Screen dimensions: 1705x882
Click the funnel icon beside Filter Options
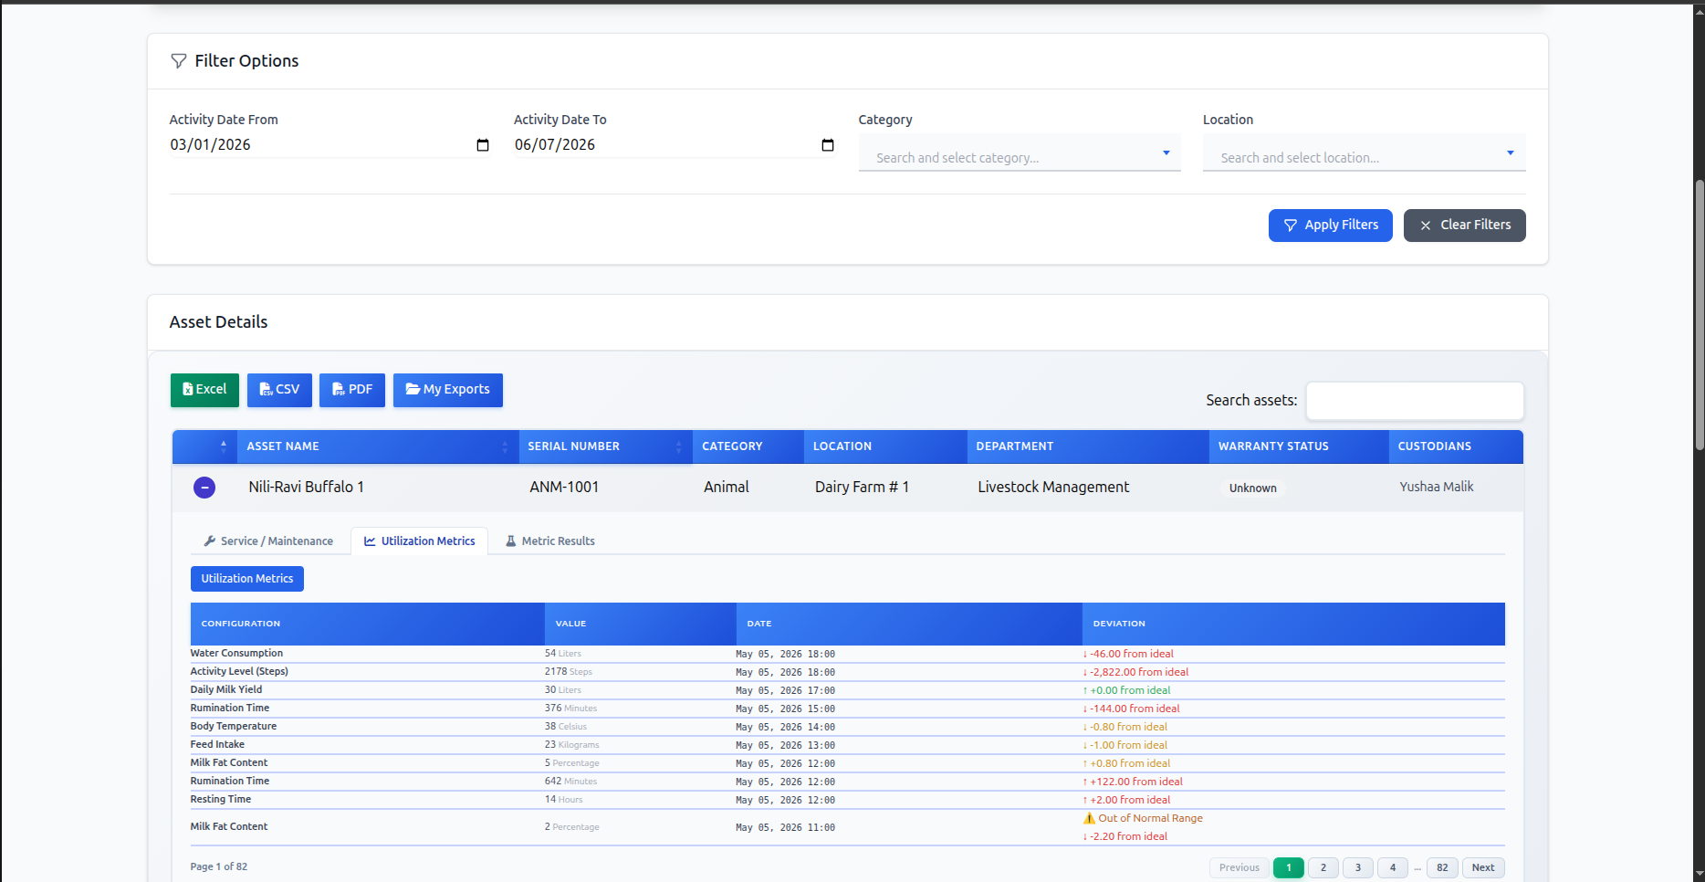click(x=179, y=61)
